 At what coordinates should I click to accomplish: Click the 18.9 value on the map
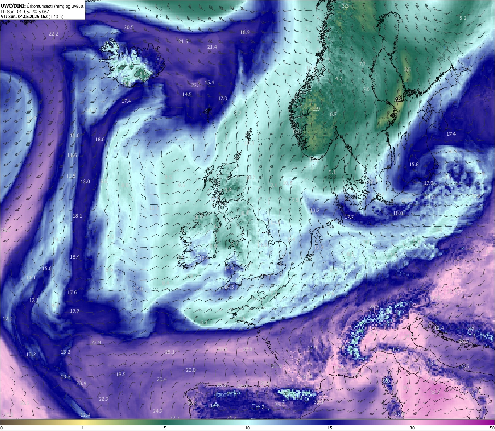(245, 32)
